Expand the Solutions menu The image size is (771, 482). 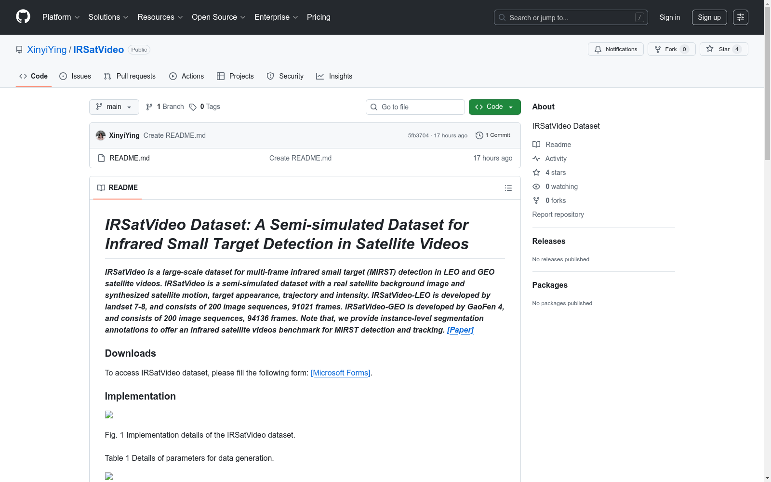[x=108, y=17]
